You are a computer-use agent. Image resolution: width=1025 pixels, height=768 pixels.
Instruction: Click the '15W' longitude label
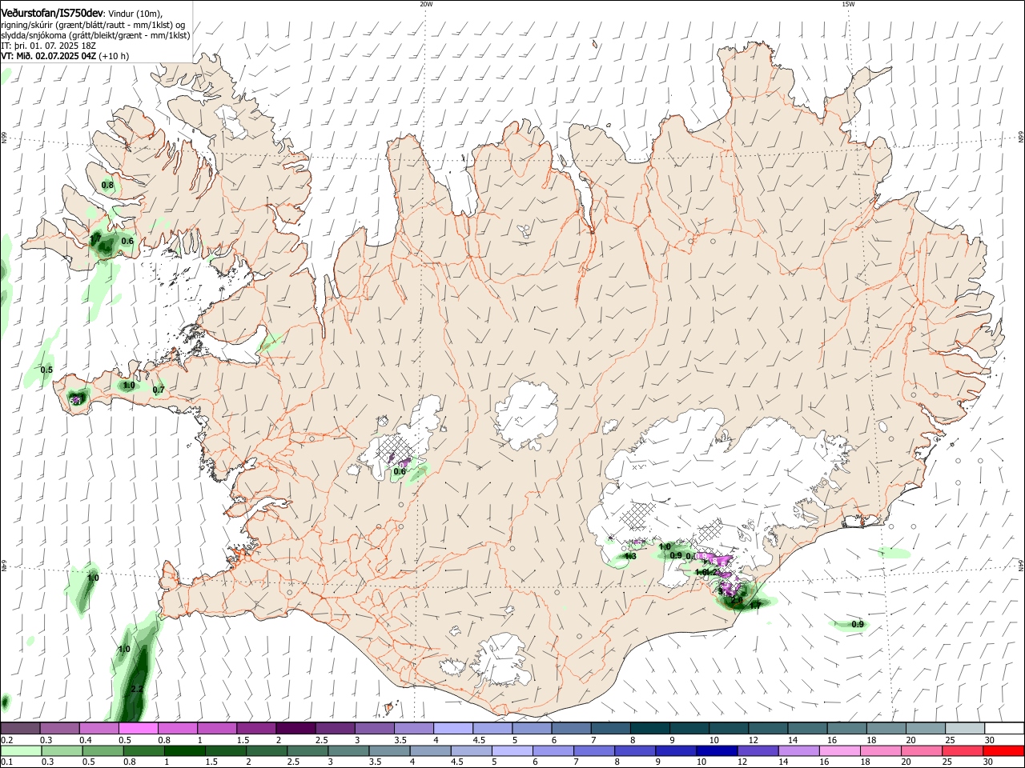(848, 4)
